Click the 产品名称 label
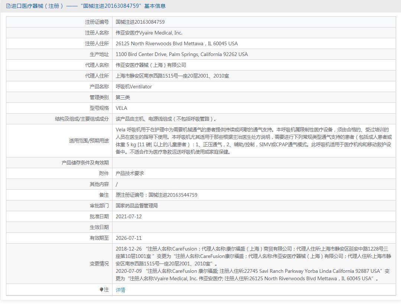 coord(99,86)
